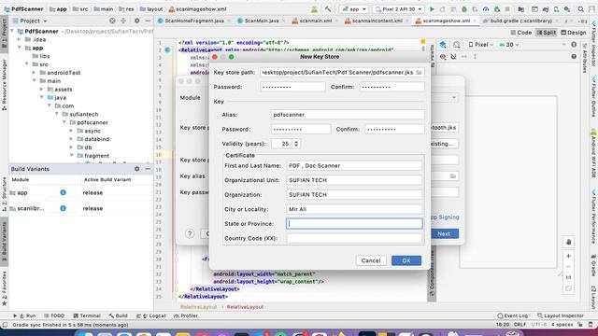Screen dimensions: 598x336
Task: Open the profiler gauge toolbar icon
Action: tap(486, 9)
